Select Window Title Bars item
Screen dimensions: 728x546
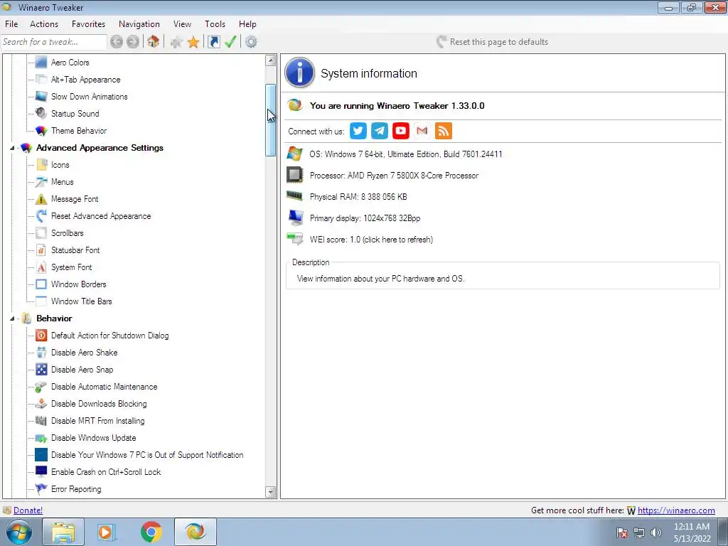click(x=81, y=301)
